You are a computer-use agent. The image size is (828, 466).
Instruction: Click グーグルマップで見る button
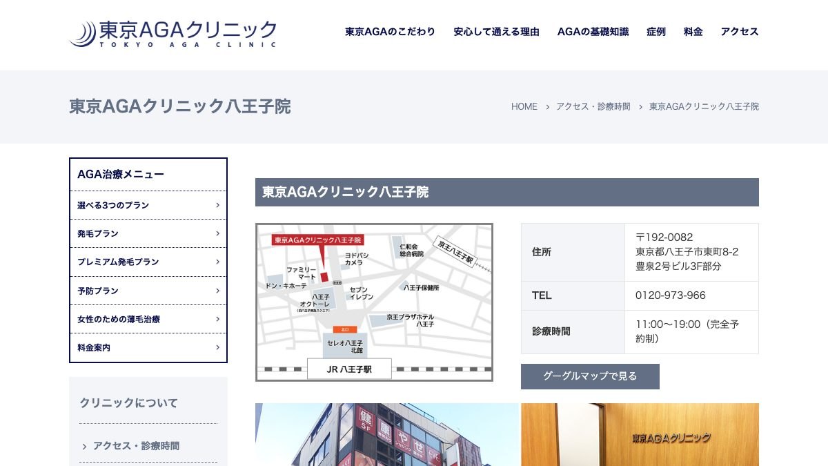[x=590, y=376]
